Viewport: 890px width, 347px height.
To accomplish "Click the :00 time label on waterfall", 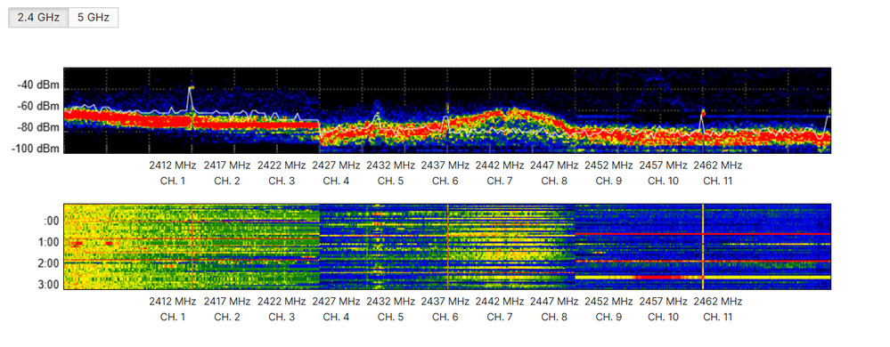I will pos(52,222).
